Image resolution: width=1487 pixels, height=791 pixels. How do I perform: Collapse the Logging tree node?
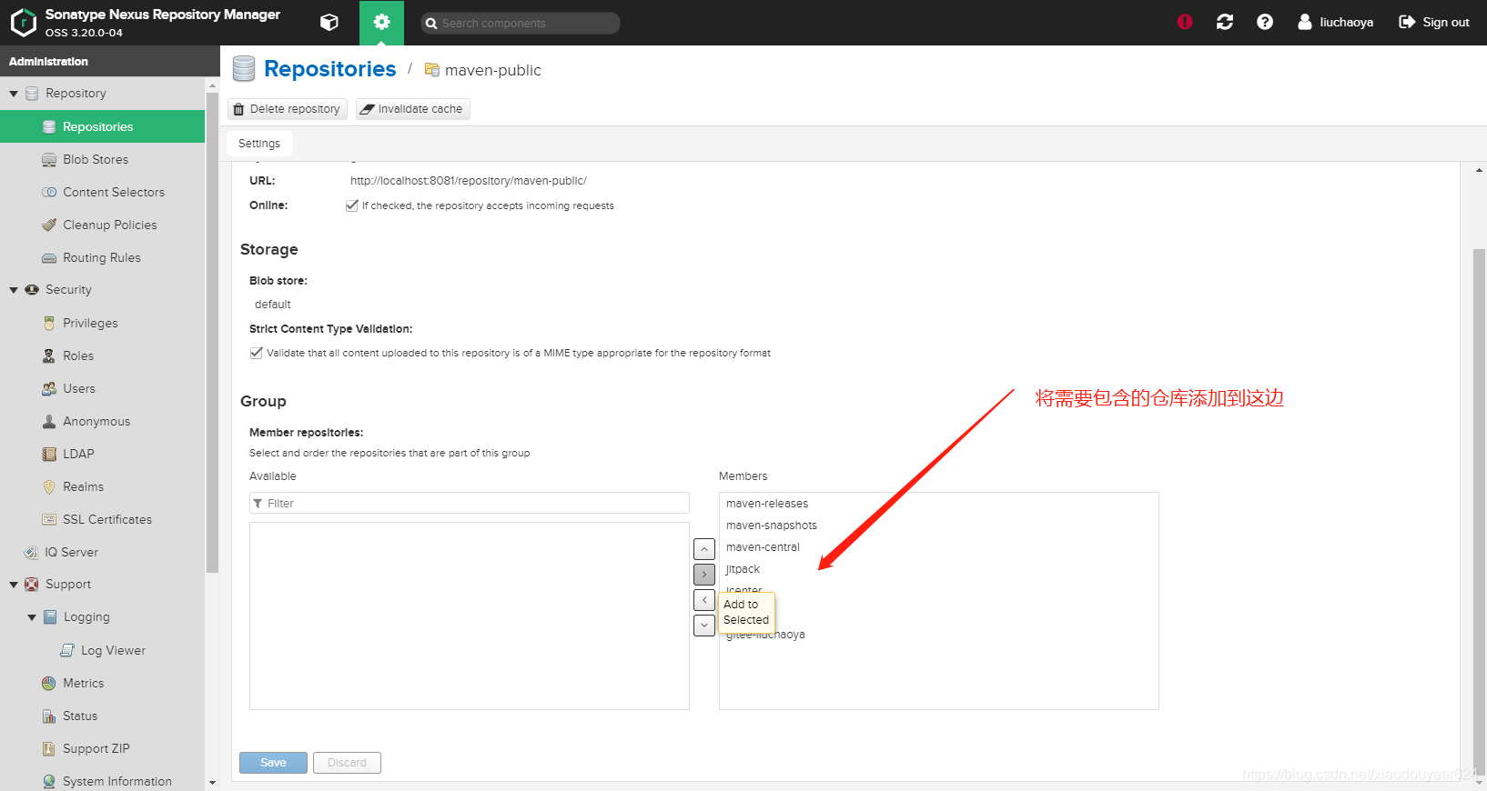coord(32,617)
